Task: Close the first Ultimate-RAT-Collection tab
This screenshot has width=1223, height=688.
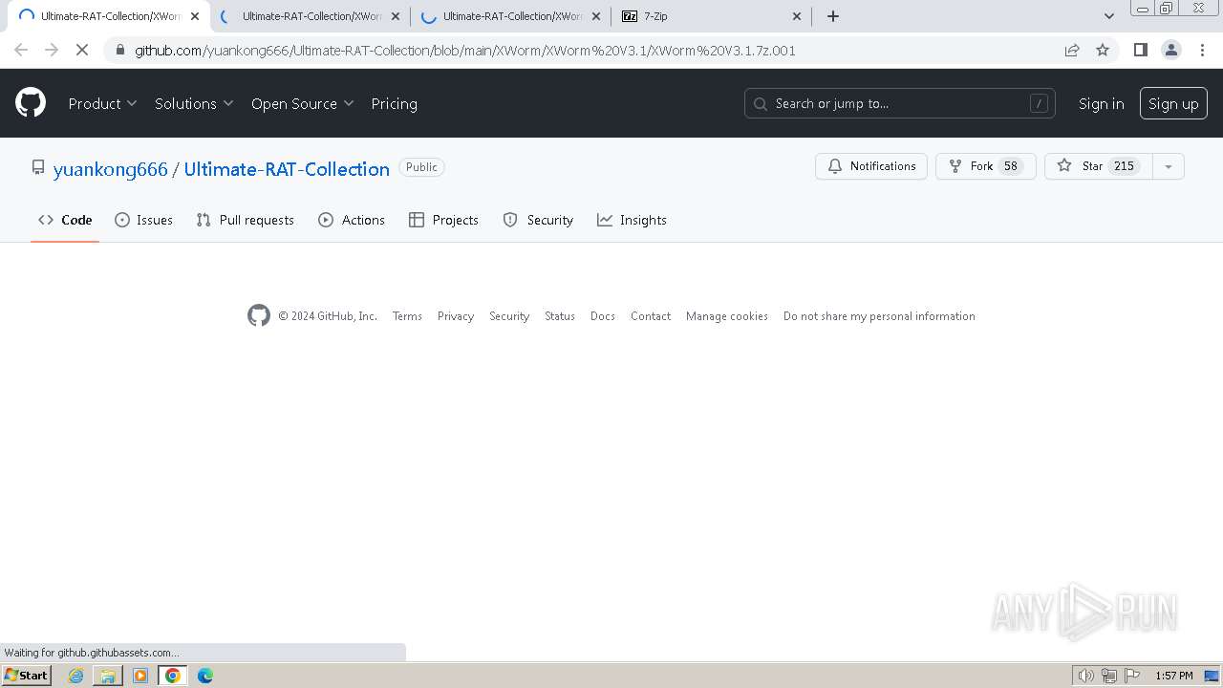Action: [x=195, y=16]
